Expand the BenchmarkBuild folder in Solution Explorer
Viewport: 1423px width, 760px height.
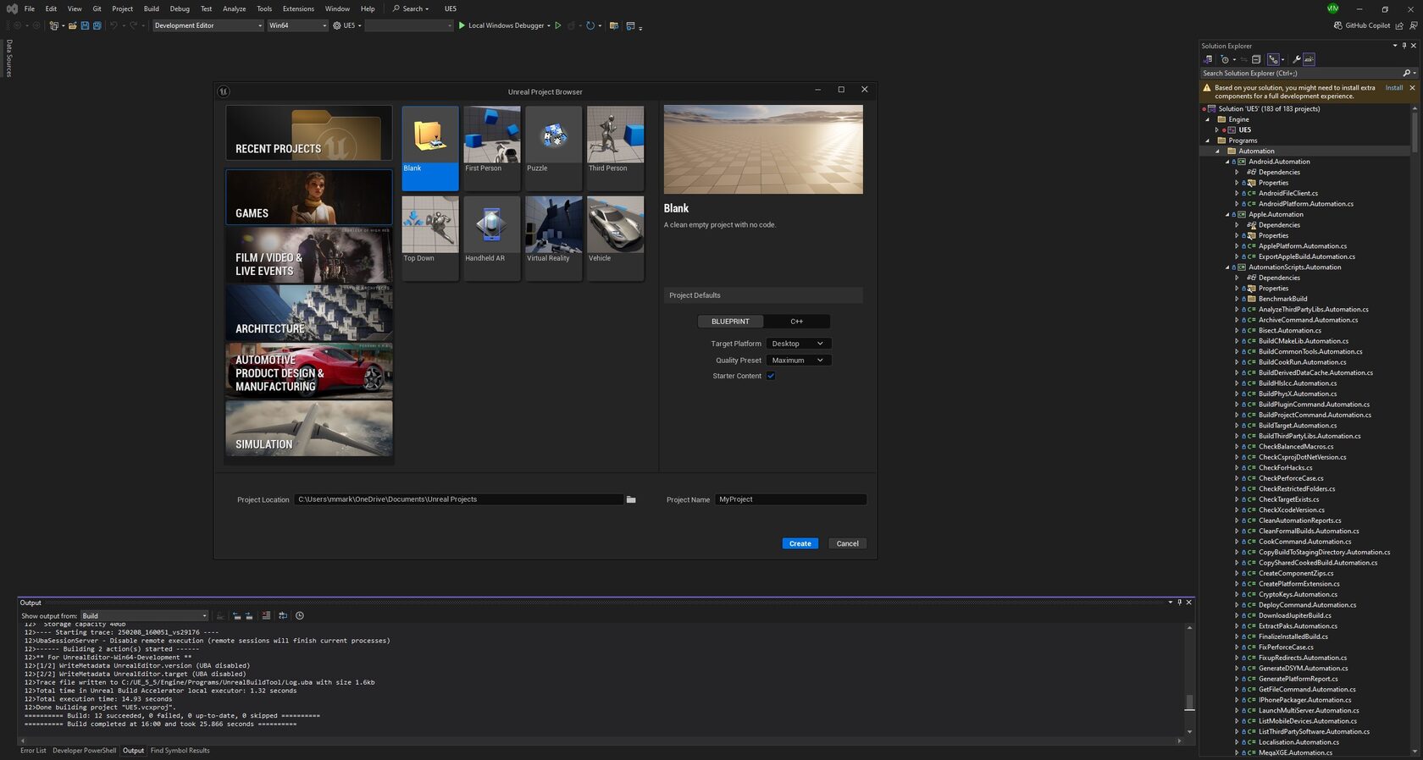(x=1237, y=299)
